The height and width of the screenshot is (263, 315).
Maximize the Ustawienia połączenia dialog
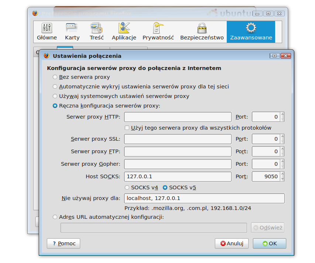275,56
